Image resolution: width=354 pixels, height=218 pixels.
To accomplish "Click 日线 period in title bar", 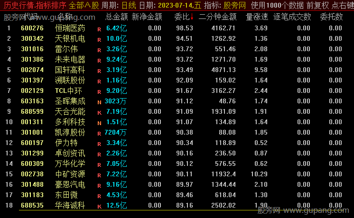I will 129,5.
